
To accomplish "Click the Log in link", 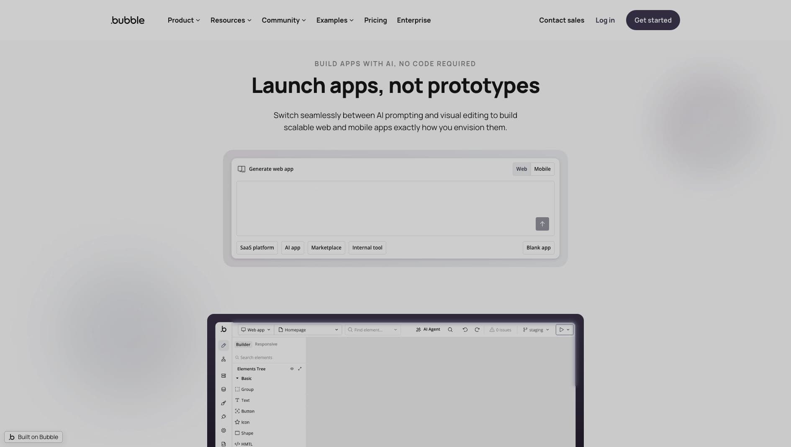I will [605, 20].
